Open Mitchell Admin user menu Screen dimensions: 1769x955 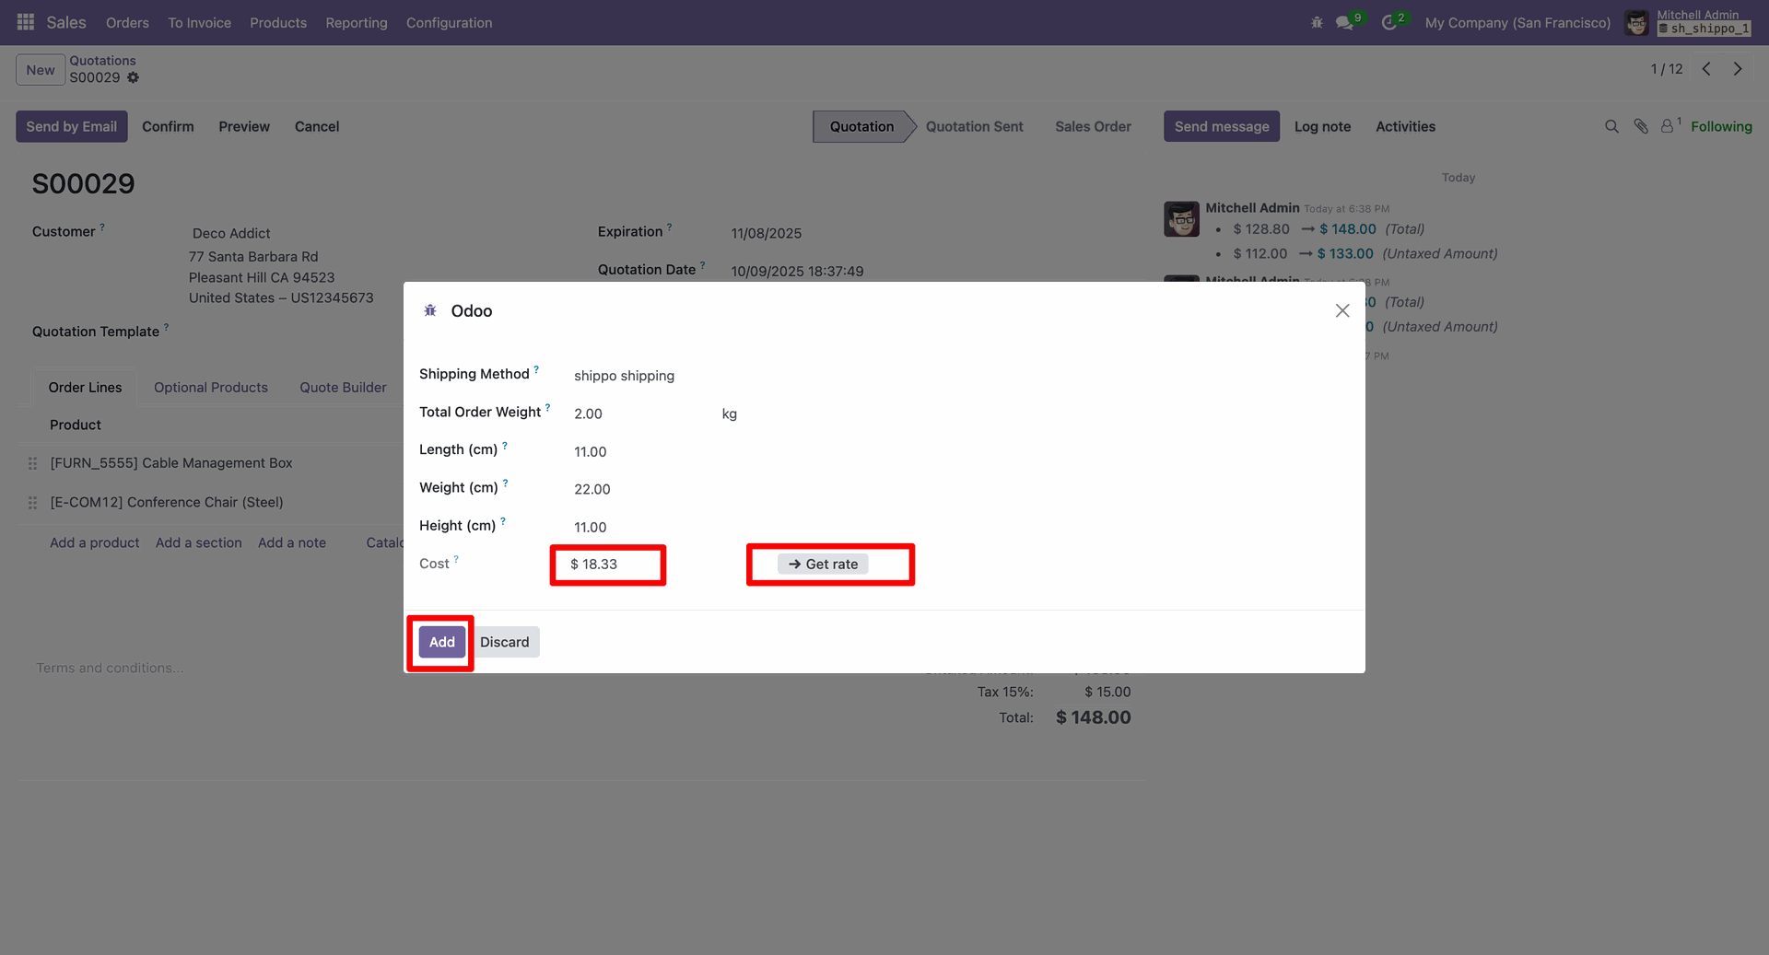1688,22
